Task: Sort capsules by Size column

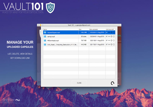Action: 84,29
